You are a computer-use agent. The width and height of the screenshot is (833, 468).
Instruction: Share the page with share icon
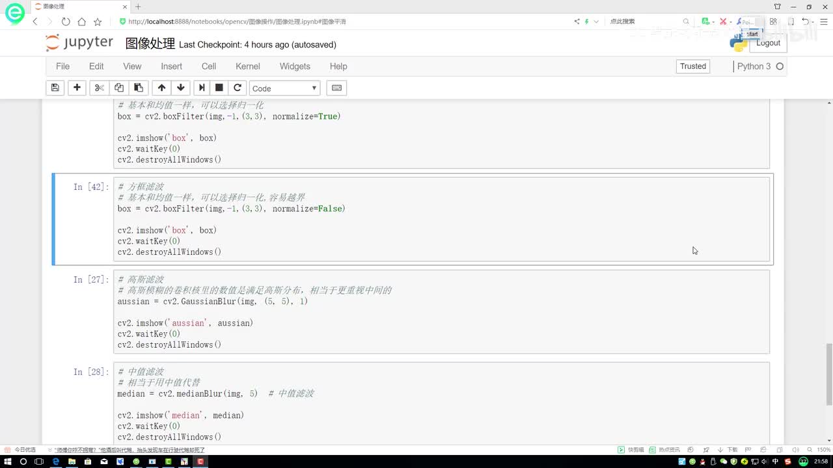tap(577, 21)
